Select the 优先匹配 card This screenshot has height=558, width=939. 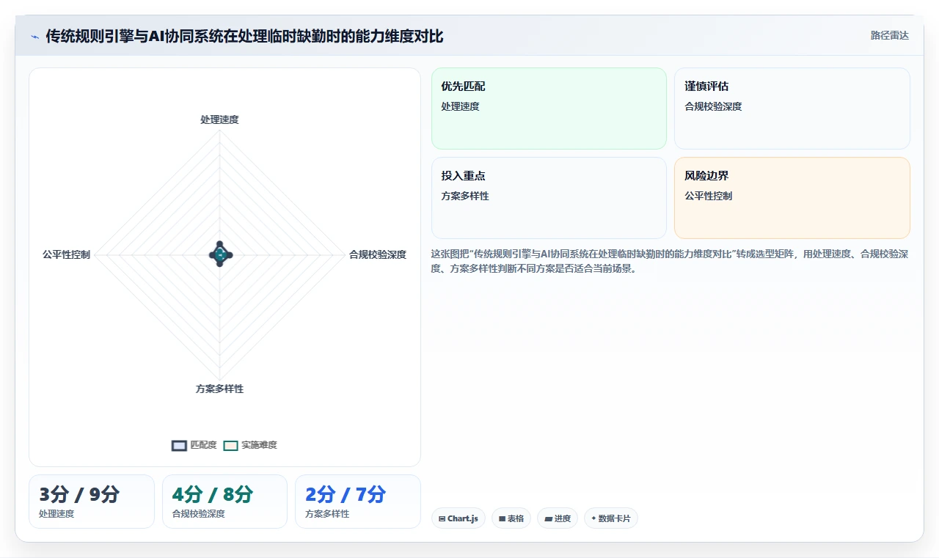(549, 109)
